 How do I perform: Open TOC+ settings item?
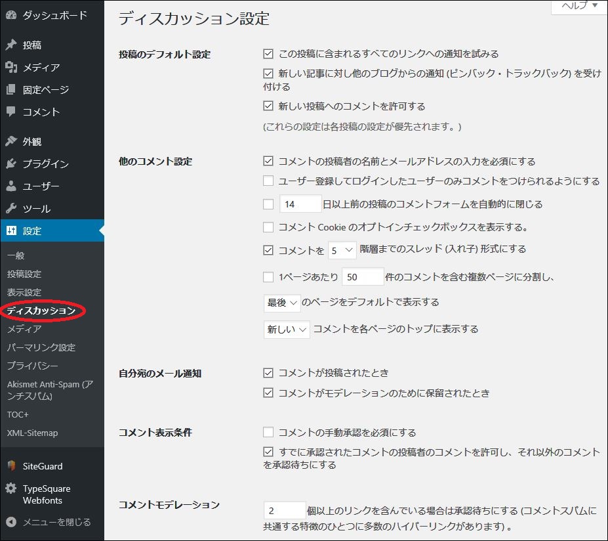click(18, 414)
